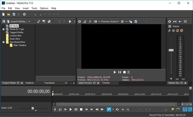
Task: Start media preview in Project Media toolbar
Action: point(70,22)
